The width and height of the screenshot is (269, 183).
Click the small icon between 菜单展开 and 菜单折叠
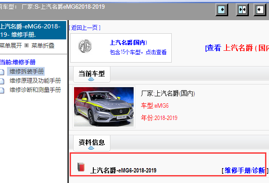tap(26, 46)
